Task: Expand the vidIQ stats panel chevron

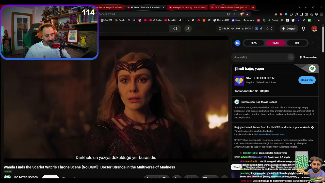Action: [x=313, y=43]
